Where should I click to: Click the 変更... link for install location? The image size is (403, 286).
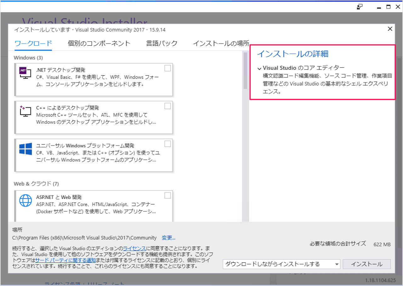point(168,238)
